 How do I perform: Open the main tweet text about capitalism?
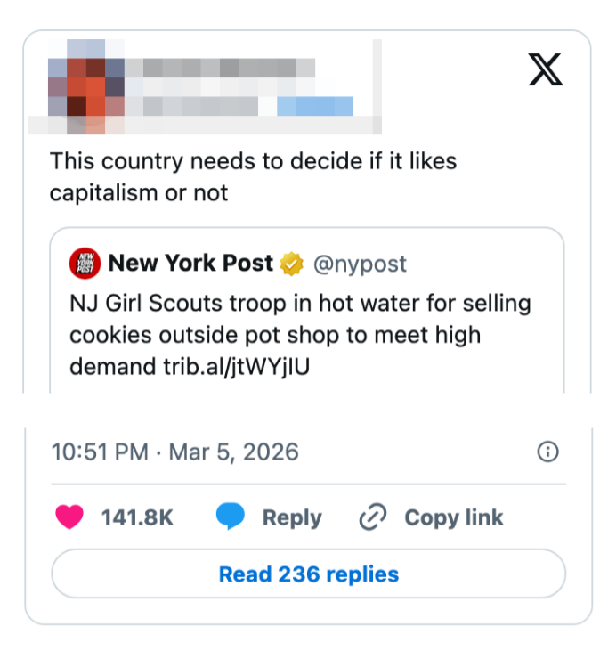253,176
